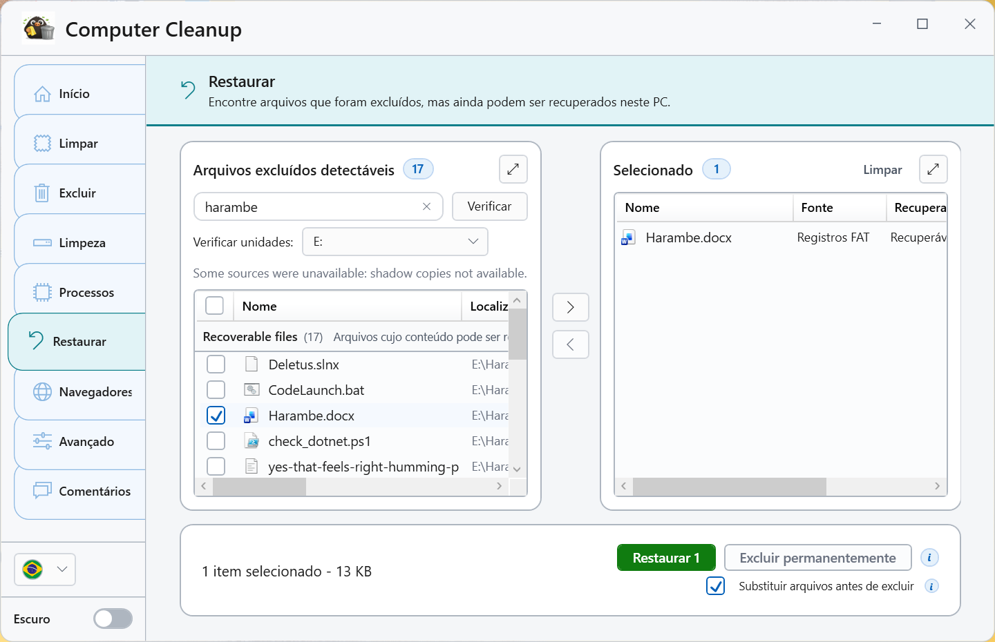
Task: Expand the detectable deleted files panel
Action: click(513, 169)
